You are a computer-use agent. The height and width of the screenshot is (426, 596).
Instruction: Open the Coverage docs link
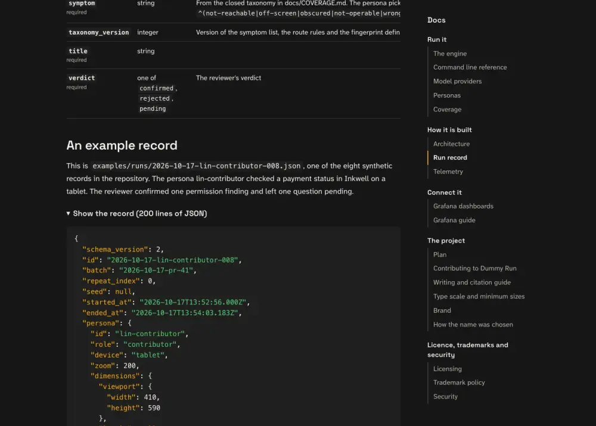tap(447, 110)
